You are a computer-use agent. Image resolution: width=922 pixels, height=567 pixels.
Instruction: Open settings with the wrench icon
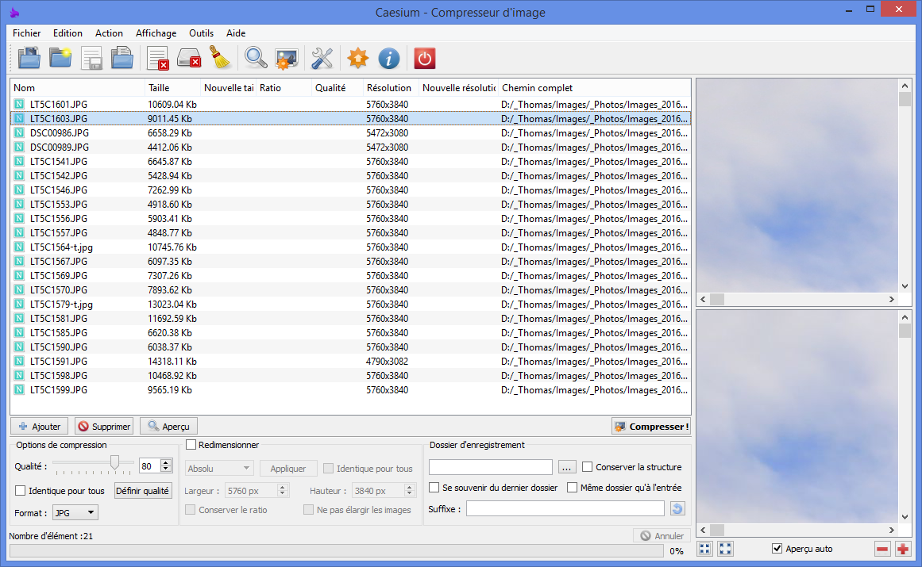[321, 58]
